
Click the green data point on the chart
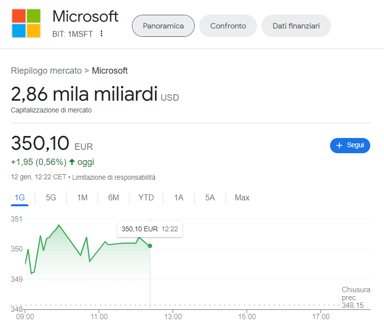point(150,246)
